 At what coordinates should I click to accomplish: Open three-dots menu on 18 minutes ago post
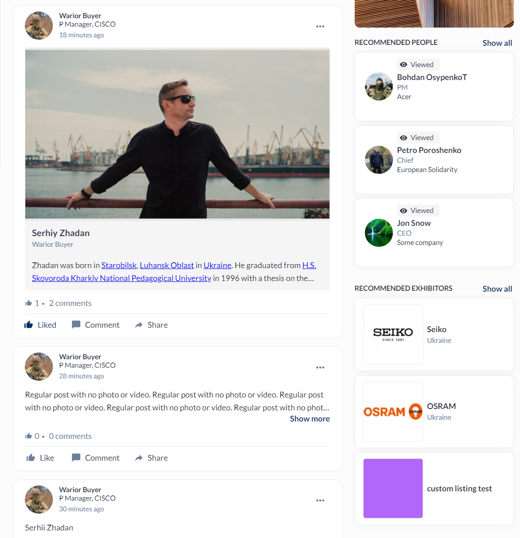[320, 27]
